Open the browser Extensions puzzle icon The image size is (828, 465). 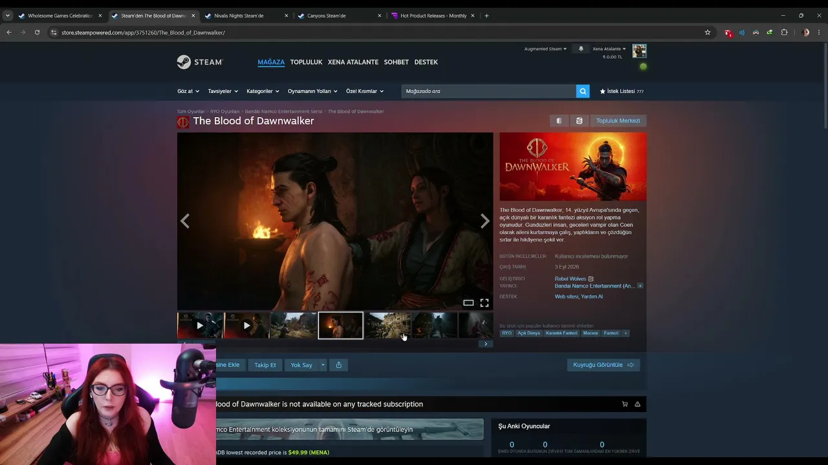(784, 32)
